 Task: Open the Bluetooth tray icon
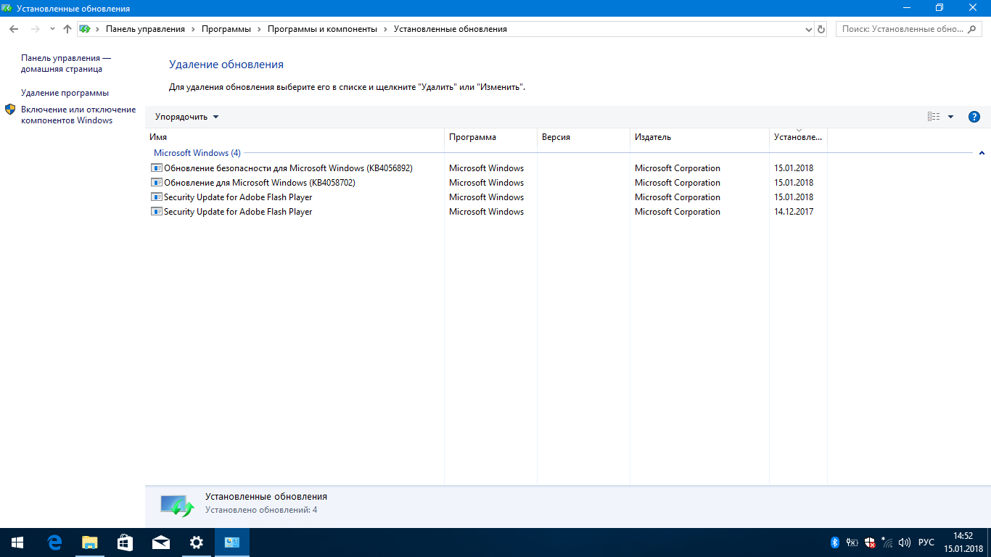[835, 542]
